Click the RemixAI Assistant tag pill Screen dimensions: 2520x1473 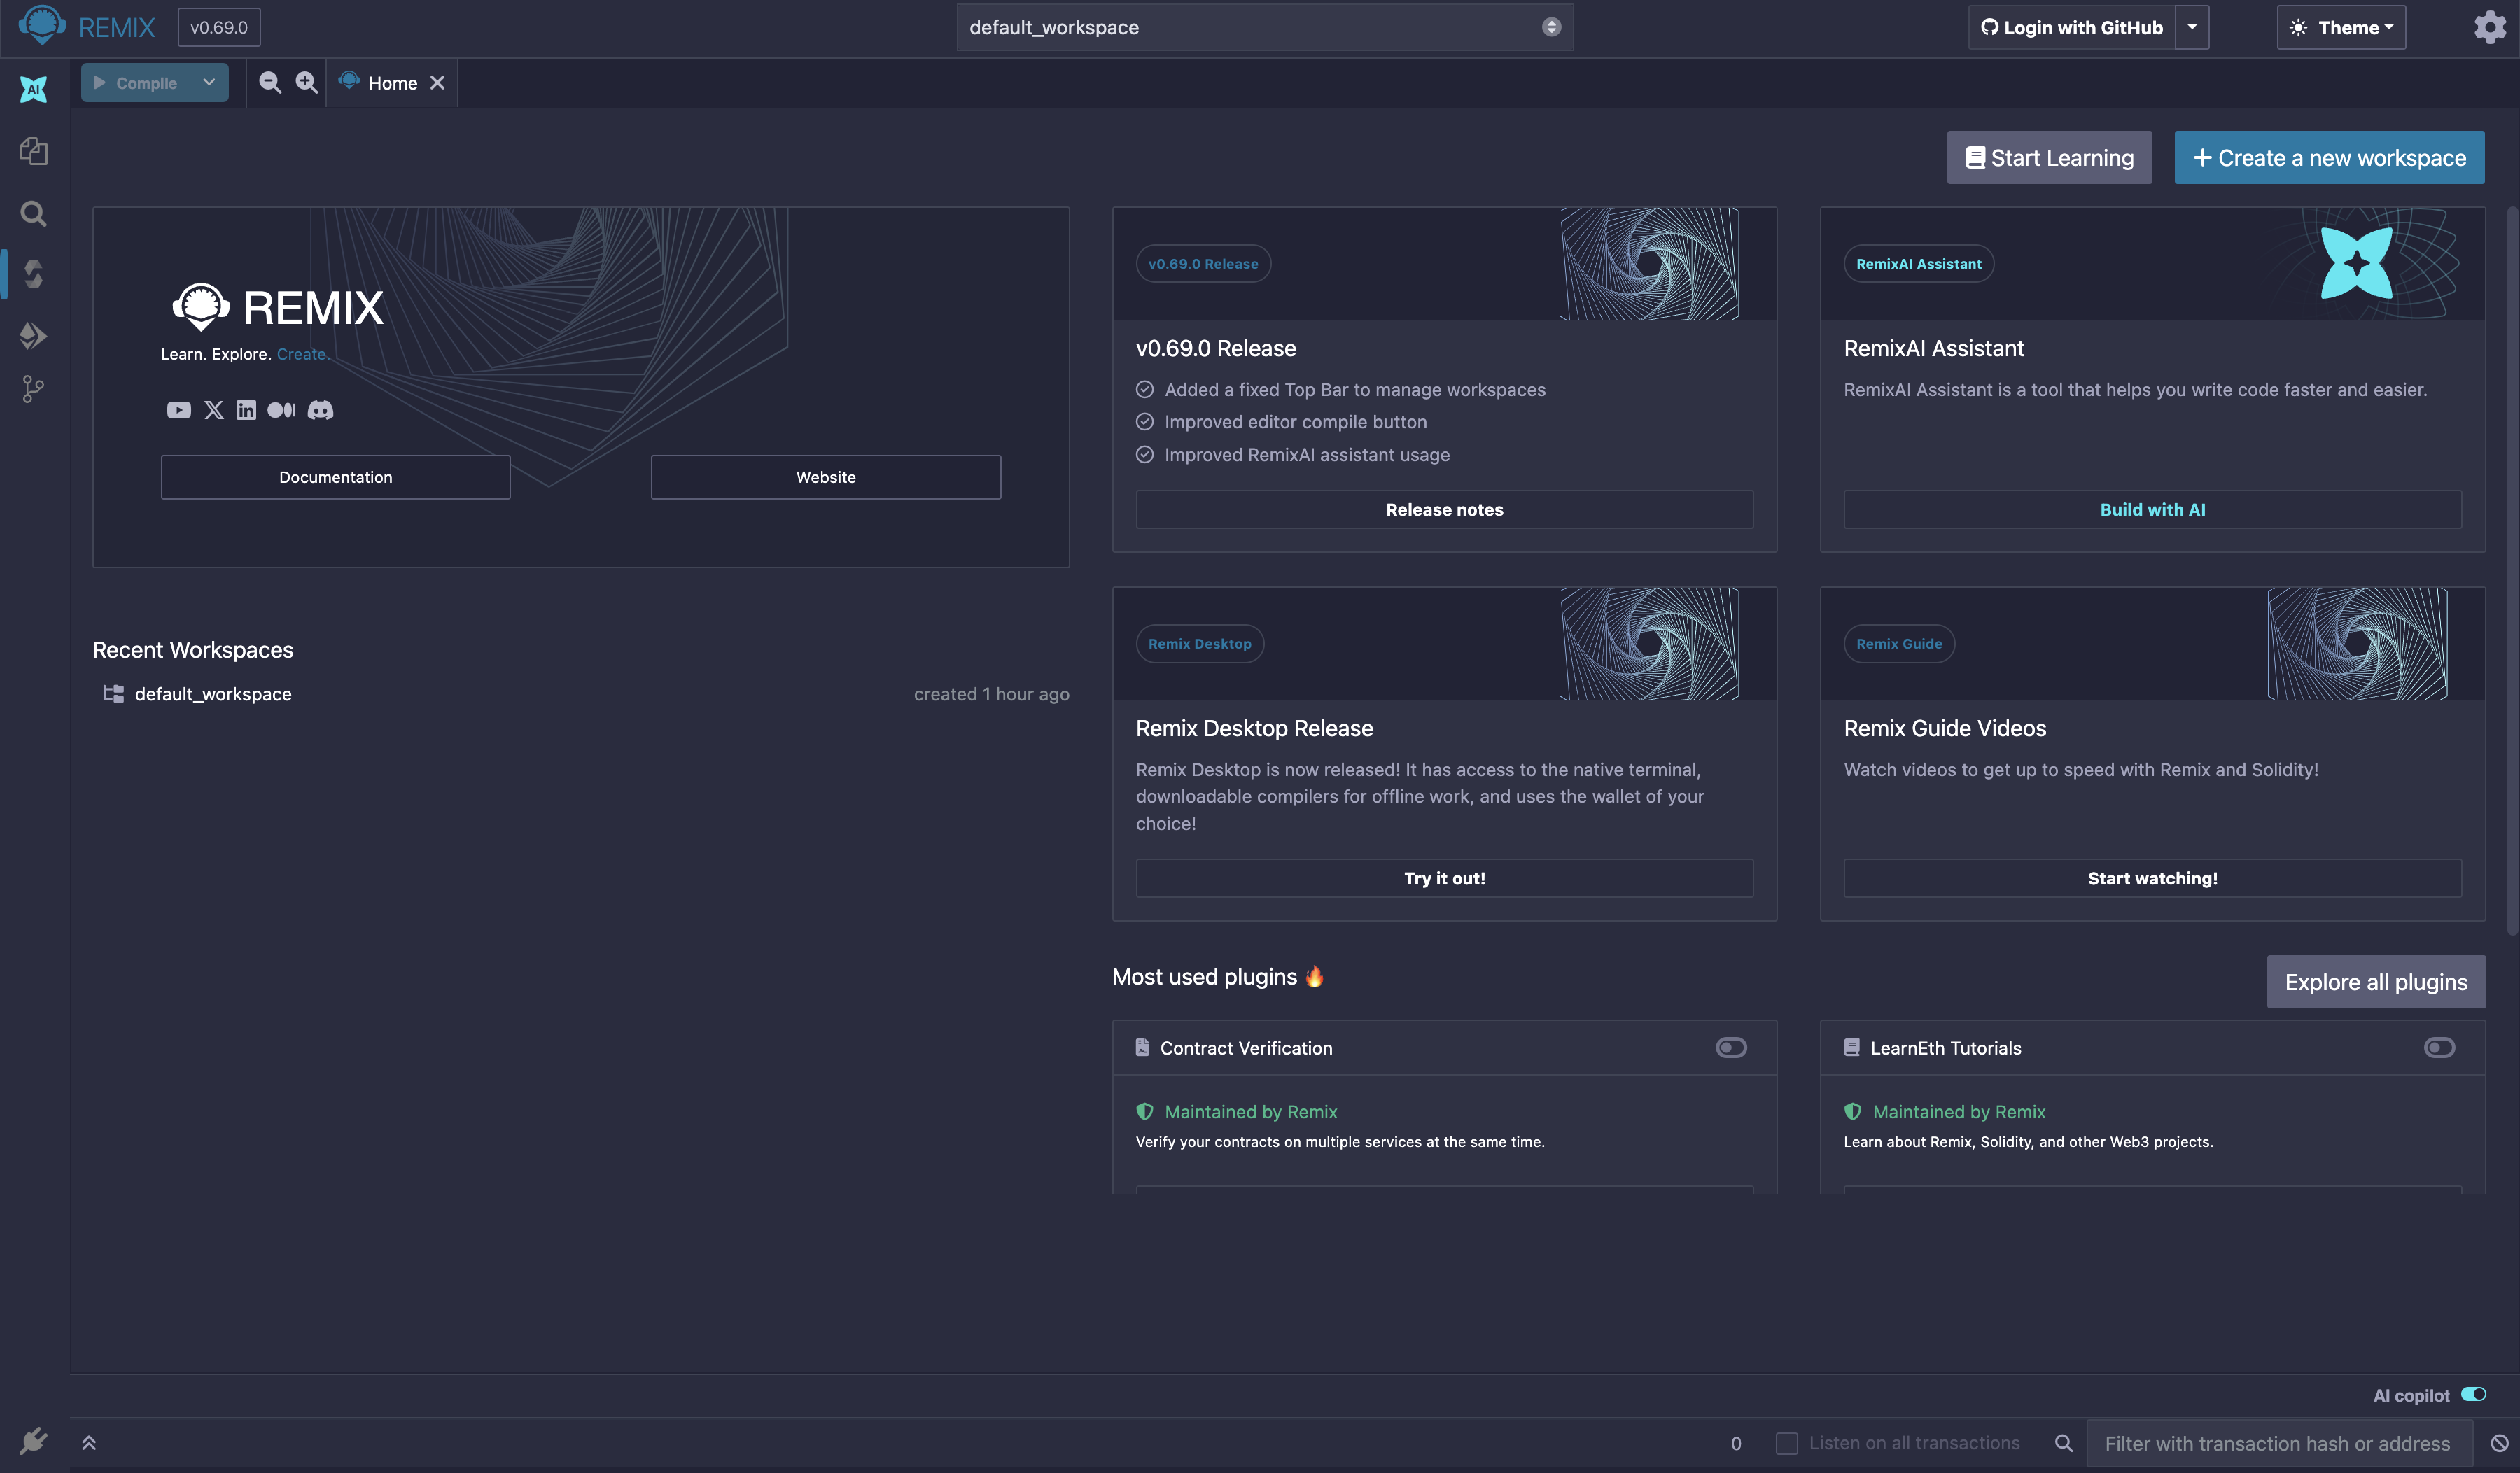1918,264
